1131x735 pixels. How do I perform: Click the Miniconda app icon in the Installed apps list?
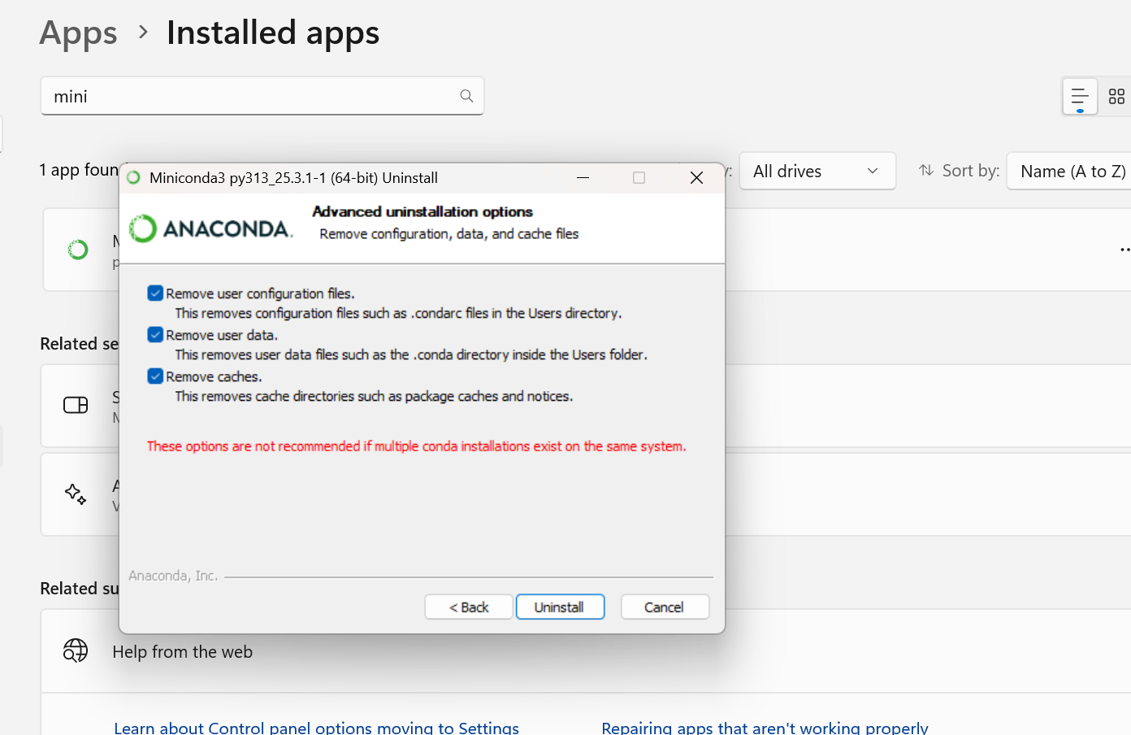pos(78,250)
